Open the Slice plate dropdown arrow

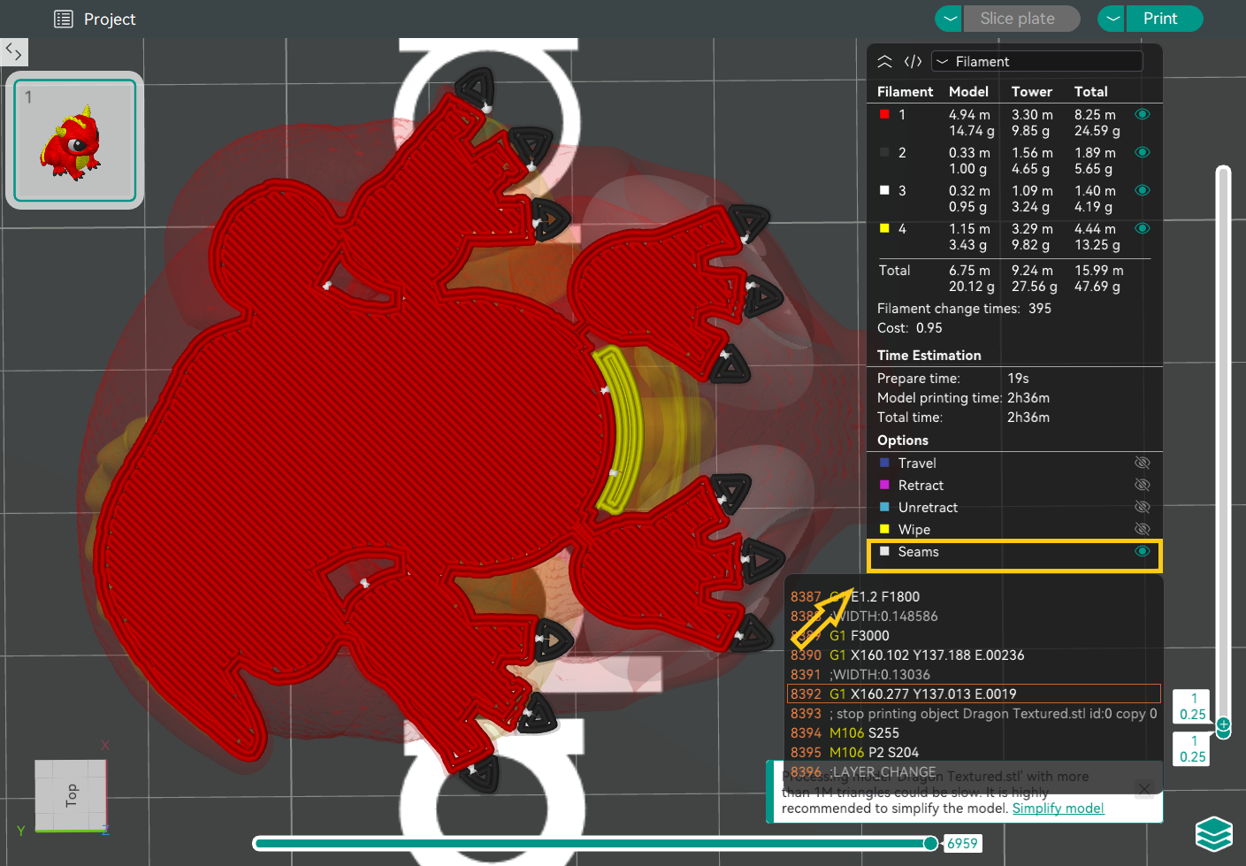pos(949,19)
